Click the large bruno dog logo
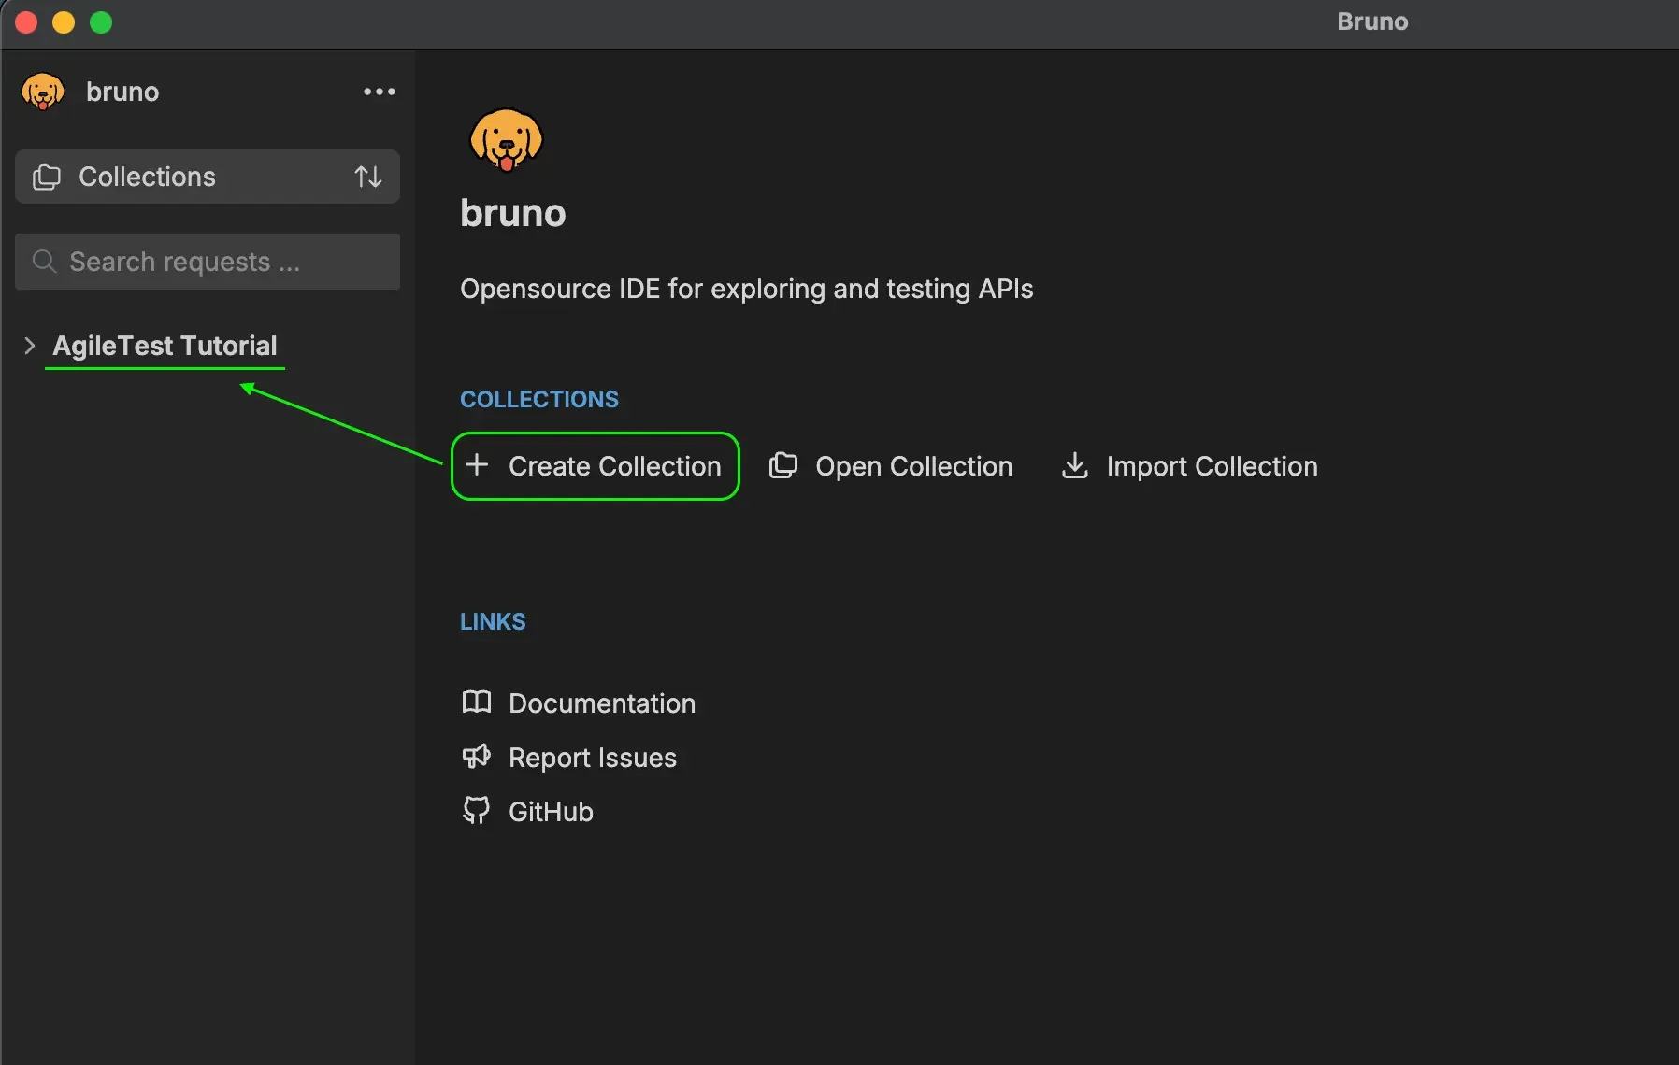1679x1065 pixels. (506, 140)
